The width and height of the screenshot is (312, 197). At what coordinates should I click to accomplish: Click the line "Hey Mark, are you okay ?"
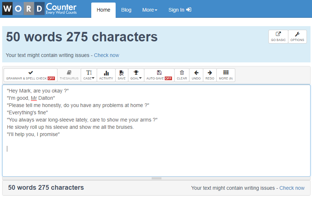click(38, 91)
